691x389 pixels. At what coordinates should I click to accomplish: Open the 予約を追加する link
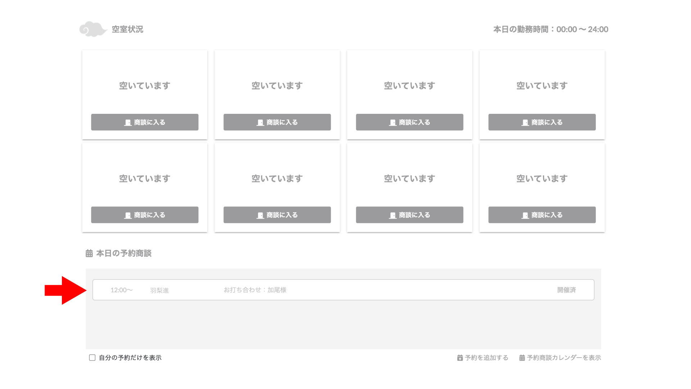pyautogui.click(x=483, y=358)
